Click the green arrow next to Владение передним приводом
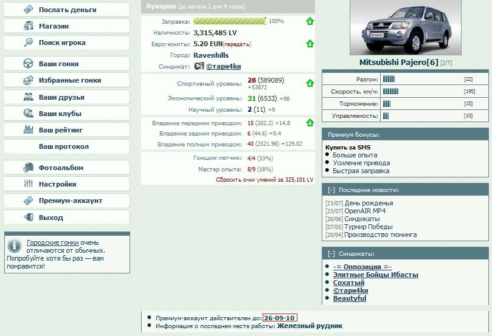The width and height of the screenshot is (492, 336). [310, 123]
